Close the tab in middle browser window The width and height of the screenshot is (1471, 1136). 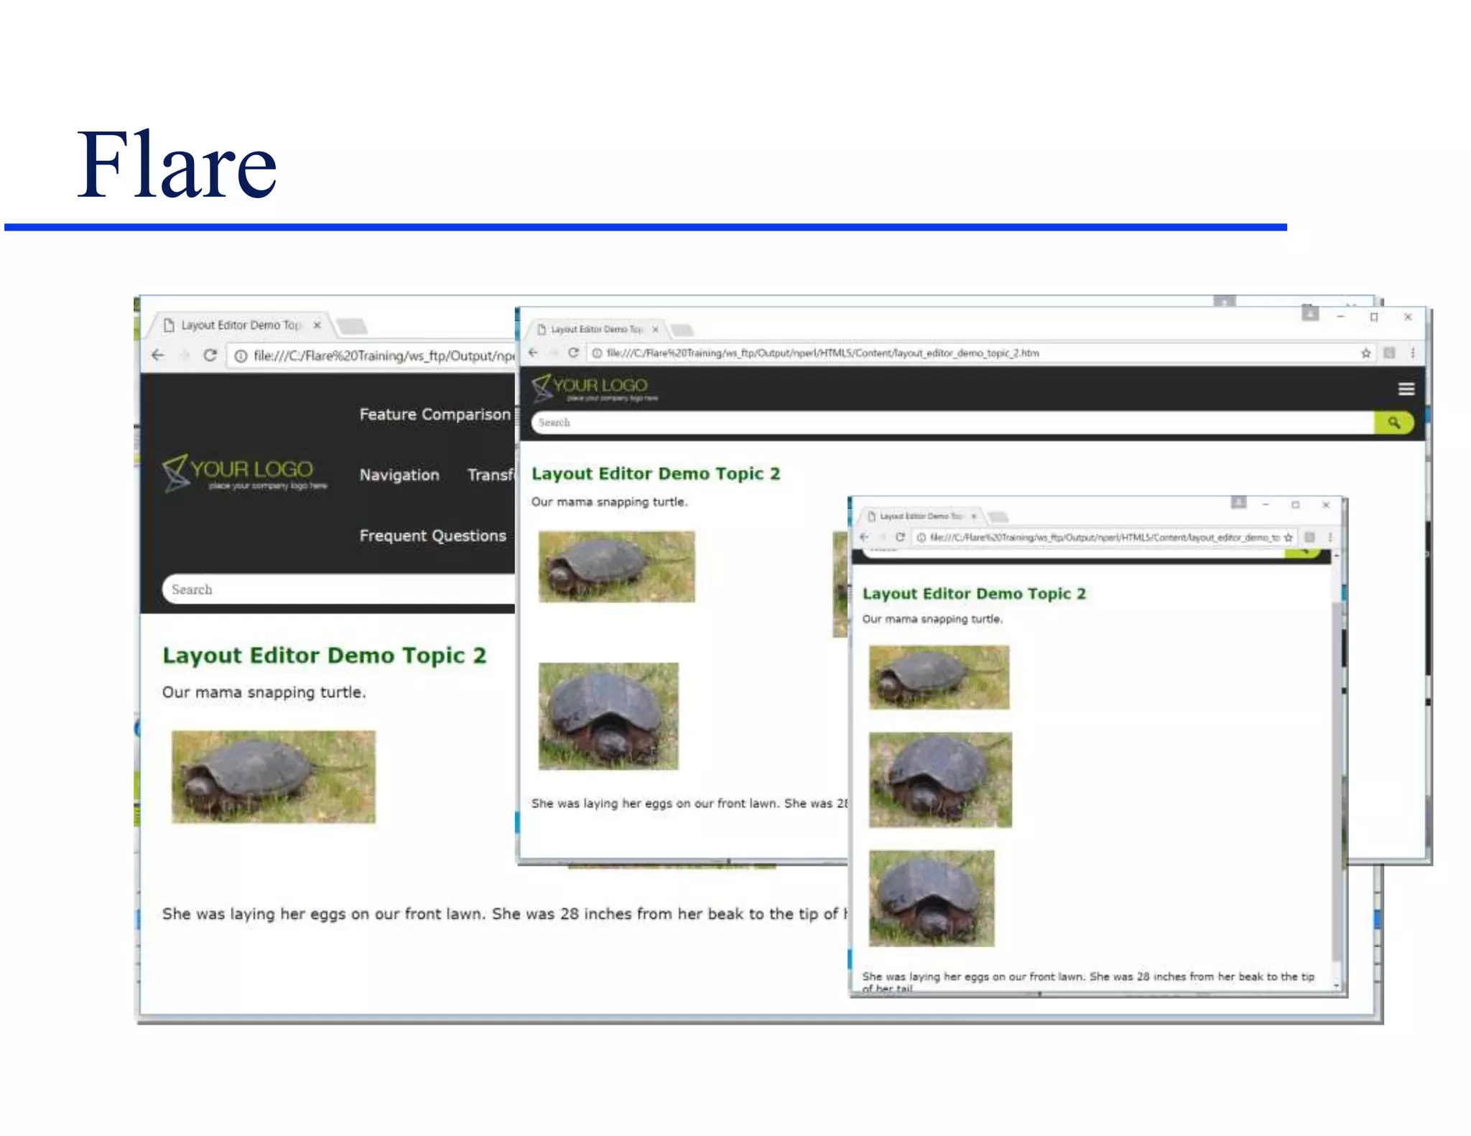click(655, 330)
